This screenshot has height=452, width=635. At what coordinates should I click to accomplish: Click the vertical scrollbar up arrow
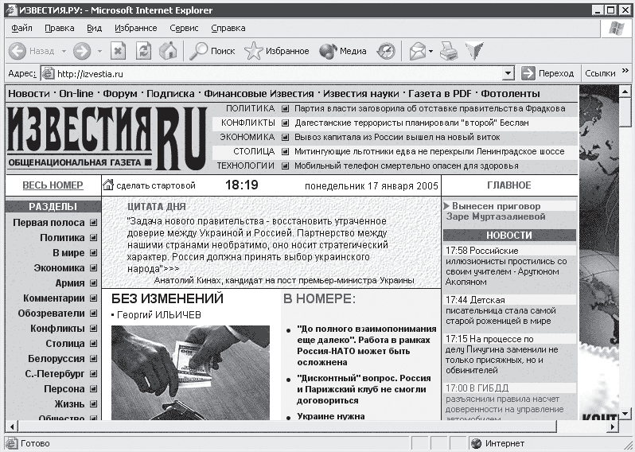coord(625,92)
